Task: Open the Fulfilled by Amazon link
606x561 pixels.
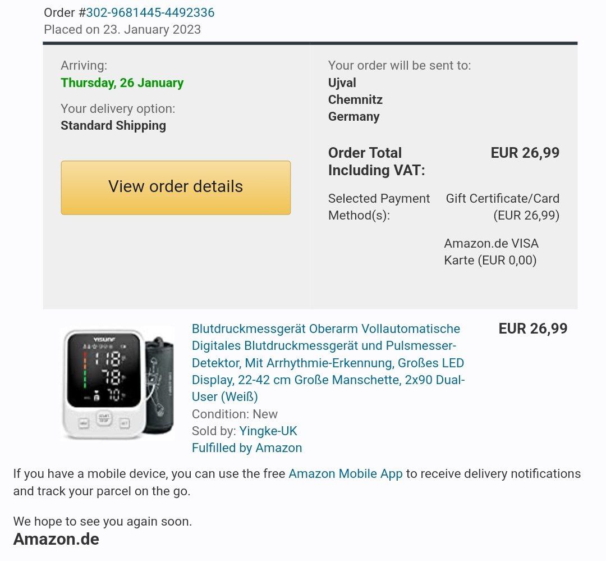Action: pos(246,448)
